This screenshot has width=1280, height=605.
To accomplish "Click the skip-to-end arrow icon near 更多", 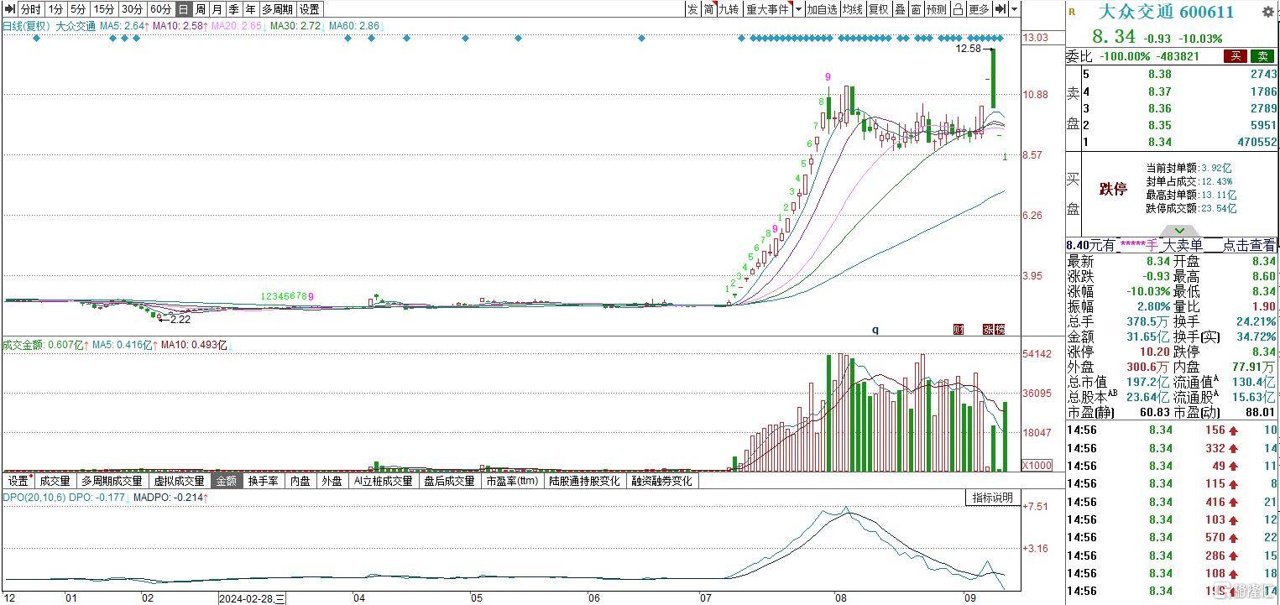I will point(1000,9).
